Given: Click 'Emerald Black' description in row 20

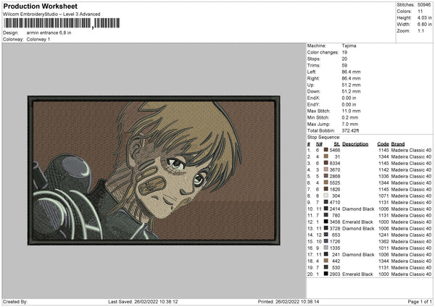Looking at the screenshot, I should [x=358, y=274].
